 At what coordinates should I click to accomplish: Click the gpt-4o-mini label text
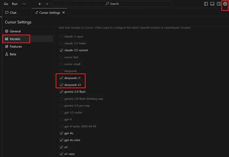[72, 140]
